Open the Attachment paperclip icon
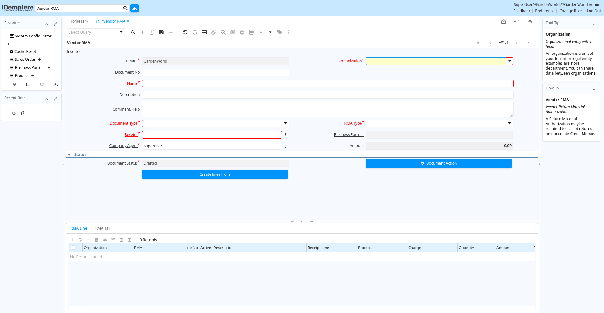604x313 pixels. 214,32
